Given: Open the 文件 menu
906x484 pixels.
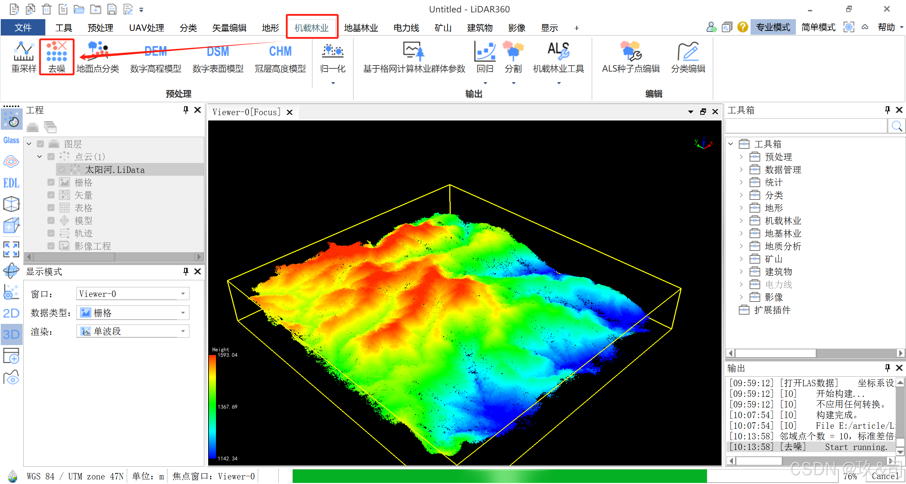Looking at the screenshot, I should (x=23, y=28).
